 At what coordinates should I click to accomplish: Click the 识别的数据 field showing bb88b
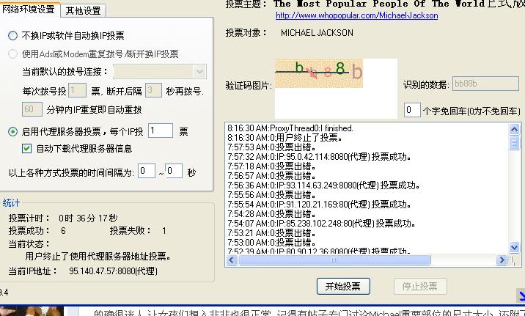(475, 84)
